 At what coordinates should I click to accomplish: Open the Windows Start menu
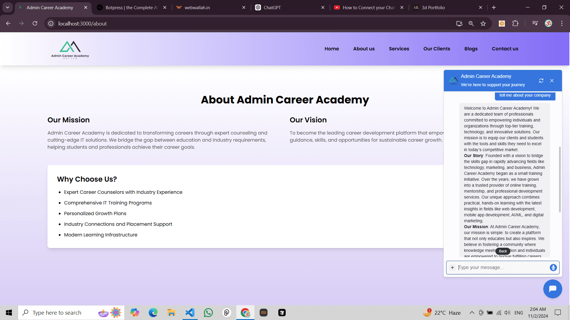9,313
